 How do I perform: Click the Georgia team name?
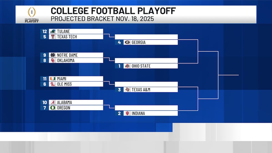click(x=139, y=42)
